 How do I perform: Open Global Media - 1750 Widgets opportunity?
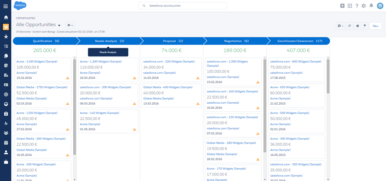click(42, 87)
